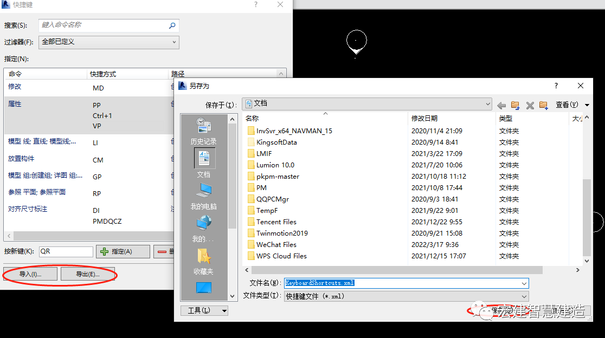Click the red minus remove button
Viewport: 605px width, 338px height.
[163, 252]
